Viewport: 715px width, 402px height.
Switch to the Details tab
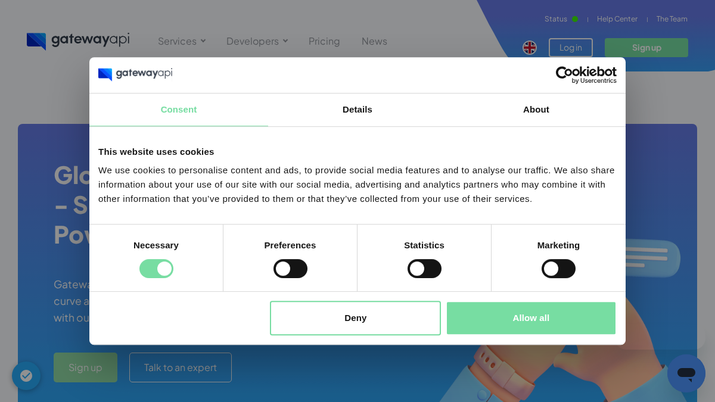click(357, 110)
